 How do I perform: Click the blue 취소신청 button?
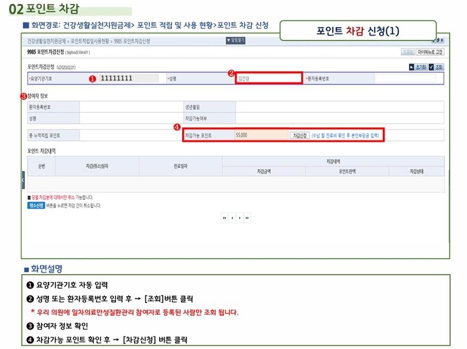tap(35, 205)
